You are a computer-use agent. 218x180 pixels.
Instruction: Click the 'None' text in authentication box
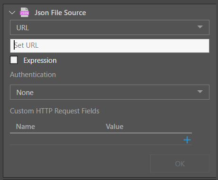(x=25, y=93)
